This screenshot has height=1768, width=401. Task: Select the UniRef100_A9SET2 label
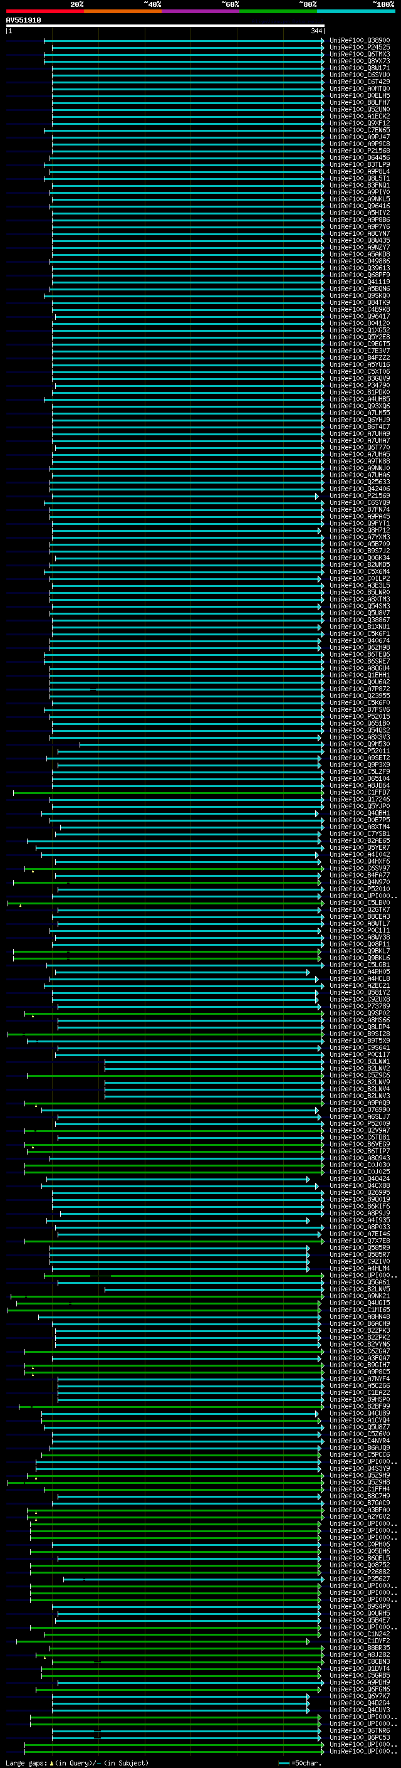[x=360, y=758]
